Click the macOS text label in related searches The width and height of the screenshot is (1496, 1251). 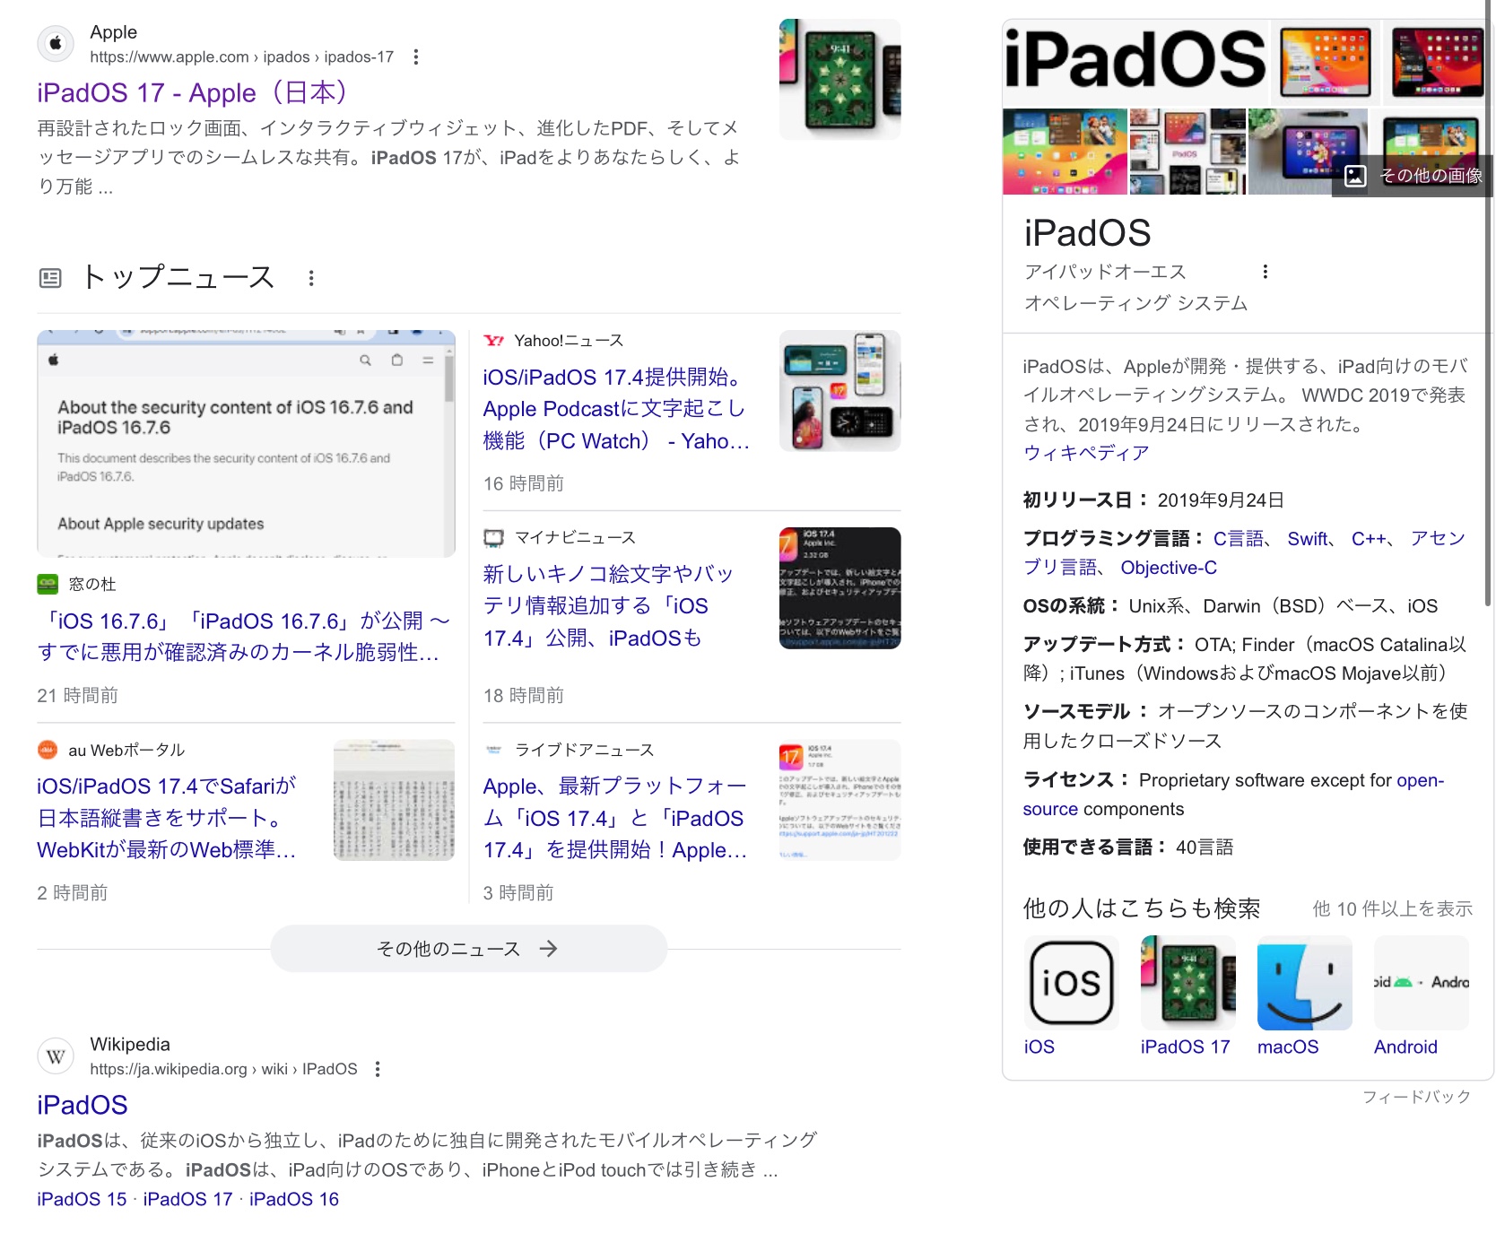click(1288, 1047)
